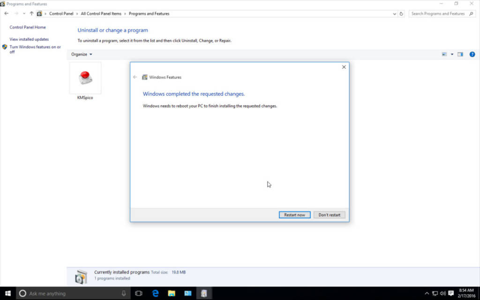Open the Store icon on the taskbar

pos(187,293)
